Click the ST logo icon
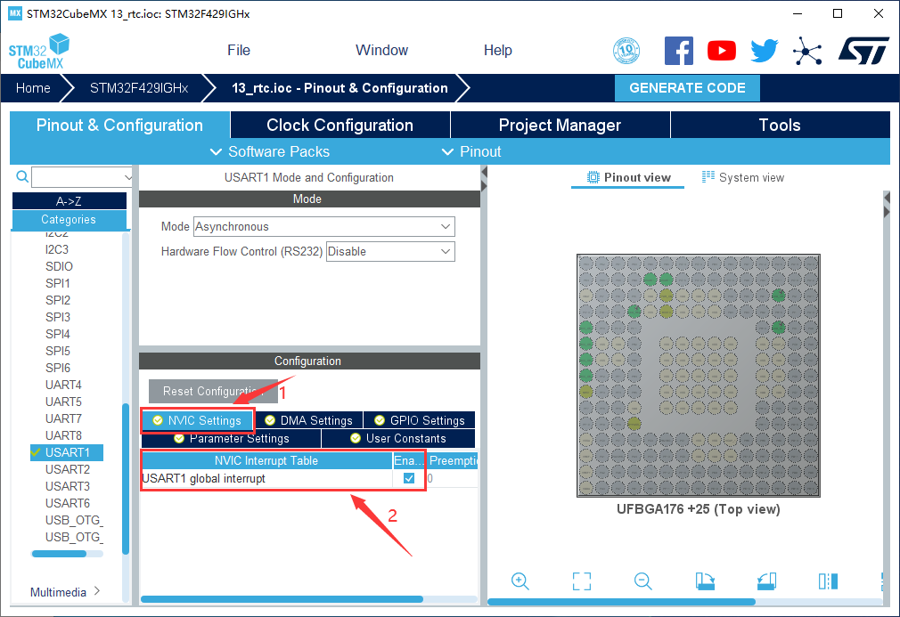Viewport: 900px width, 617px height. (863, 51)
